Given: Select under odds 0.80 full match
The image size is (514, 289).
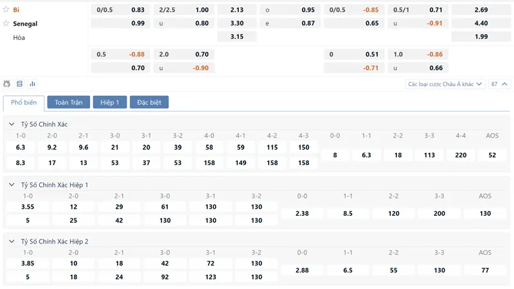Looking at the screenshot, I should pyautogui.click(x=184, y=23).
